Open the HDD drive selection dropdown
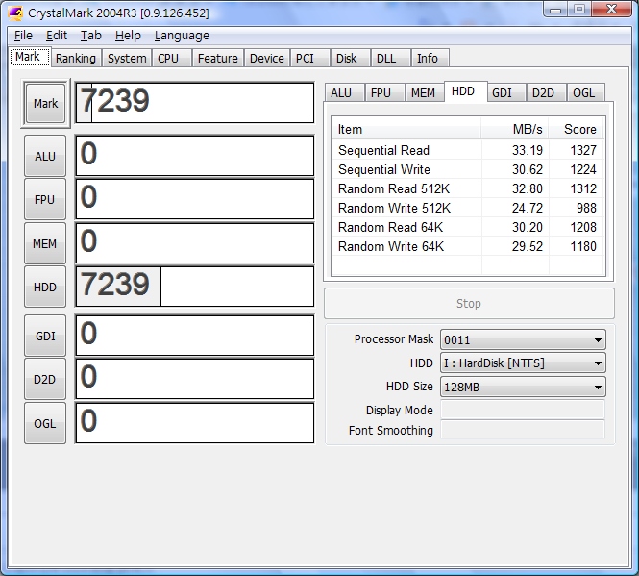Viewport: 639px width, 576px height. tap(523, 363)
